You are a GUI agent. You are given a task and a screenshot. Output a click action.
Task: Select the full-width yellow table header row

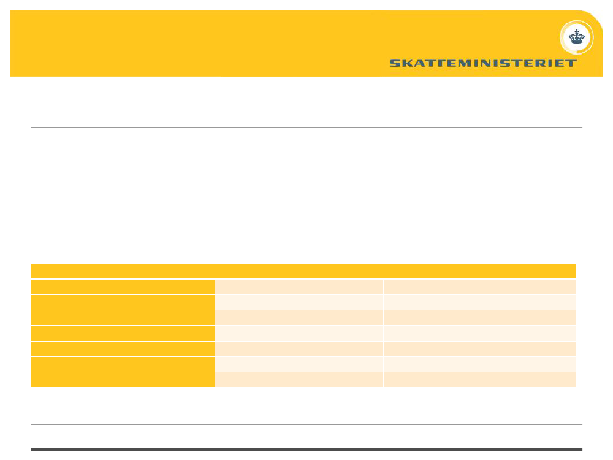303,270
